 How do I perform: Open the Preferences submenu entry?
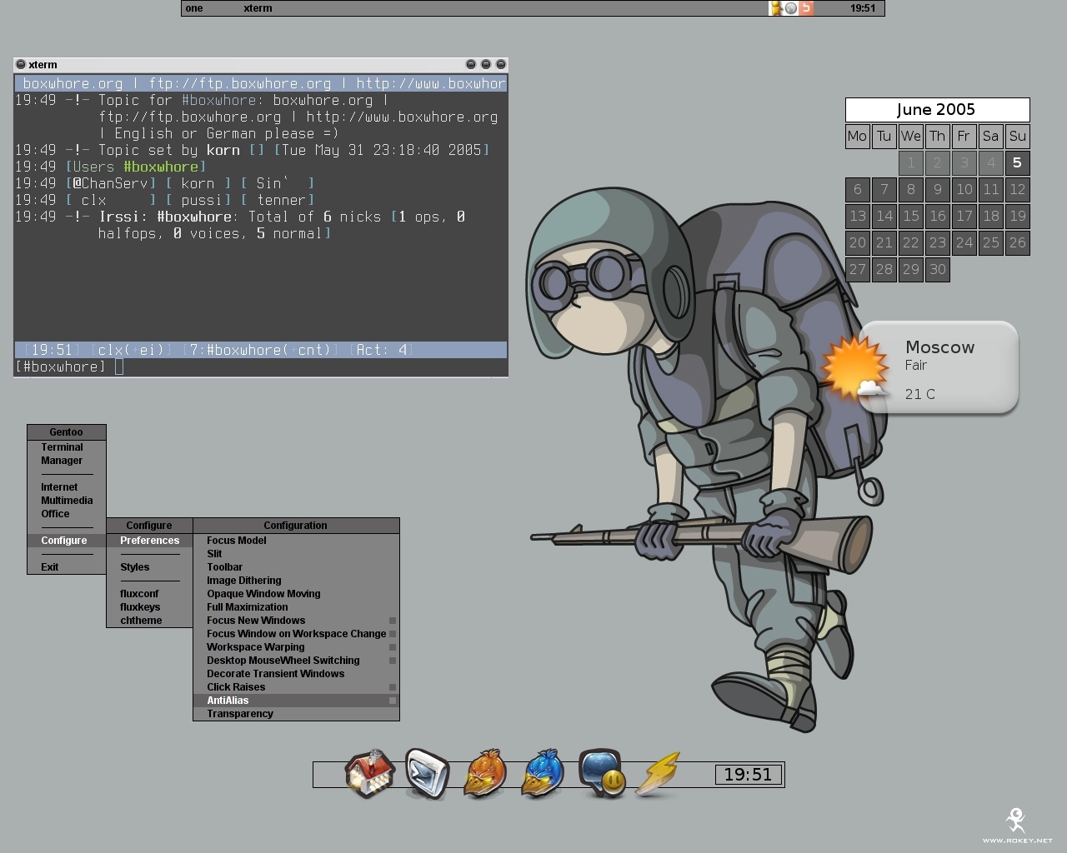point(149,541)
